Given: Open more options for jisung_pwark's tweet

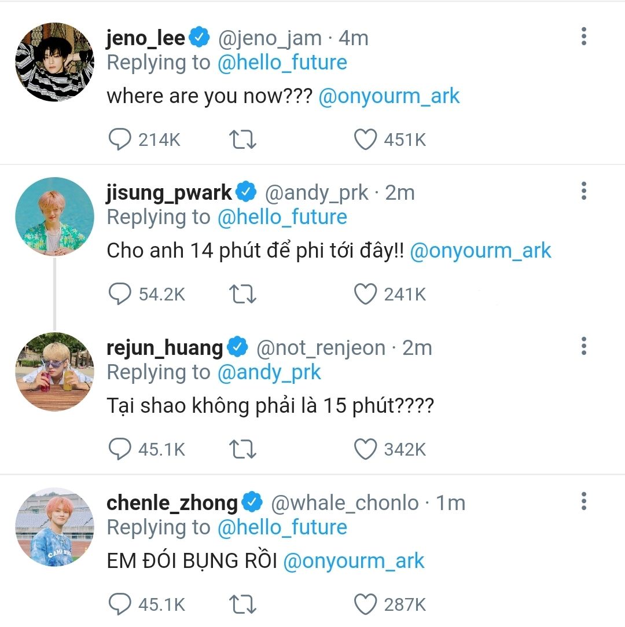Looking at the screenshot, I should coord(583,190).
